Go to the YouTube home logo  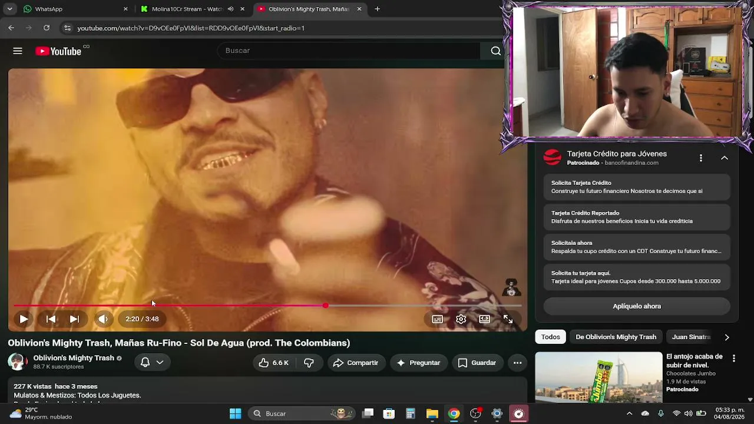click(58, 51)
